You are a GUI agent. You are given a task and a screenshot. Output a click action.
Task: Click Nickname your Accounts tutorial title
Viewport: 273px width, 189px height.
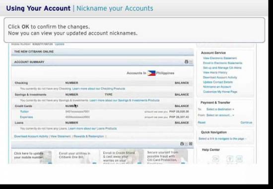coord(115,8)
